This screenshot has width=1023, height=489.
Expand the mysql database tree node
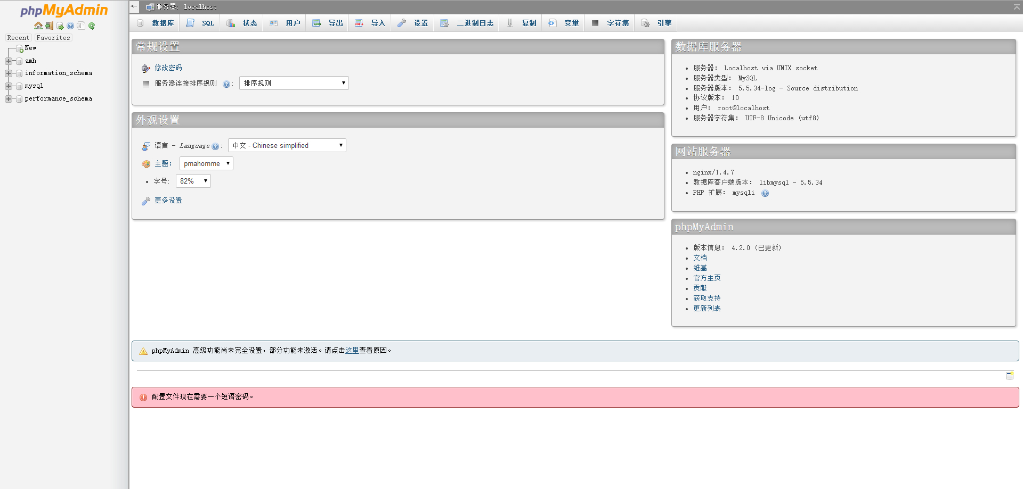tap(9, 86)
